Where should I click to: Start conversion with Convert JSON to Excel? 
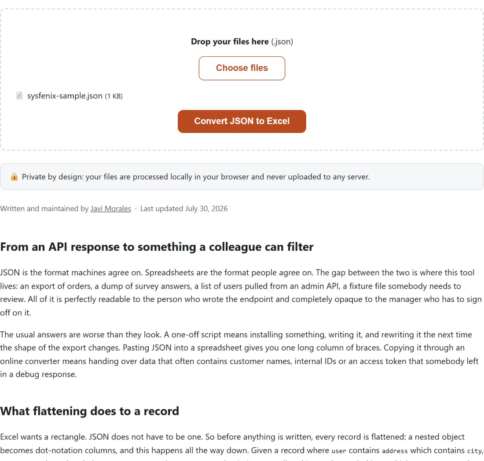(242, 121)
